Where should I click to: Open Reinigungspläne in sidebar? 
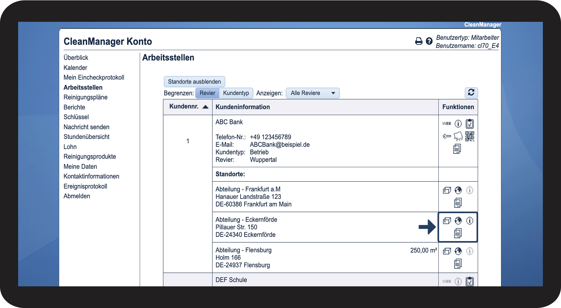point(85,97)
